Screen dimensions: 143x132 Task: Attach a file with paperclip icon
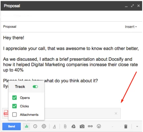pyautogui.click(x=65, y=126)
